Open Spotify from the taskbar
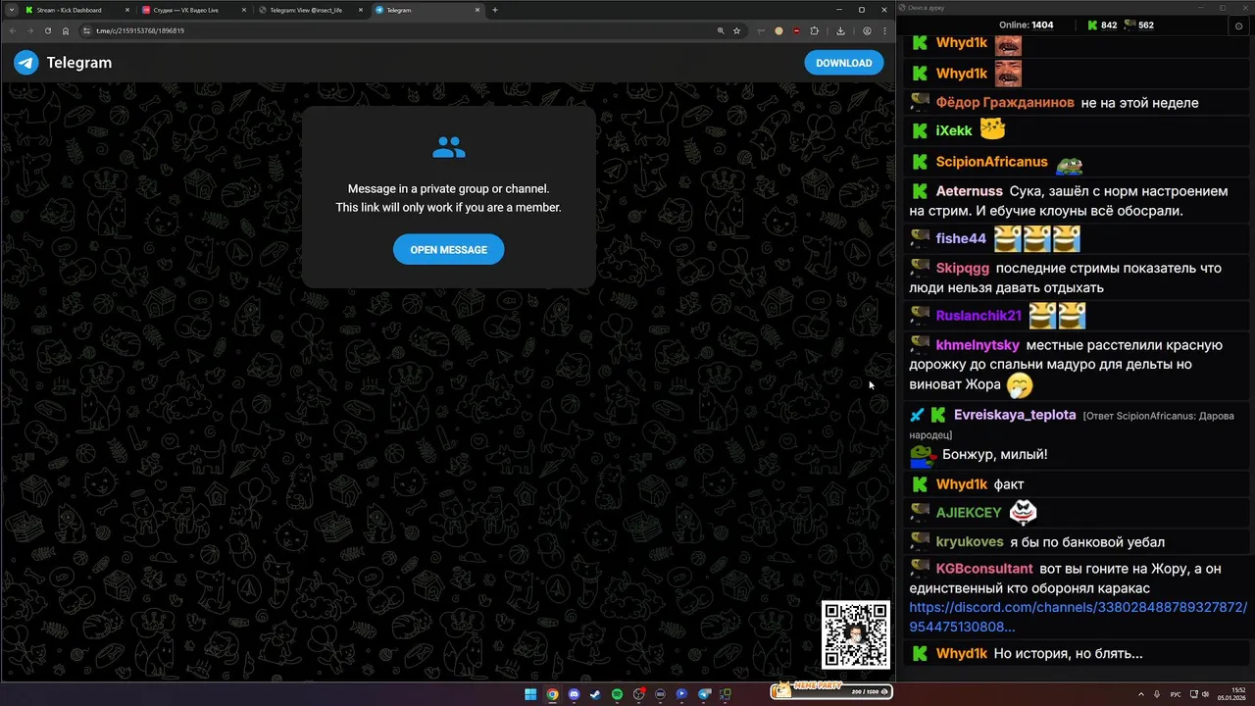 [617, 694]
